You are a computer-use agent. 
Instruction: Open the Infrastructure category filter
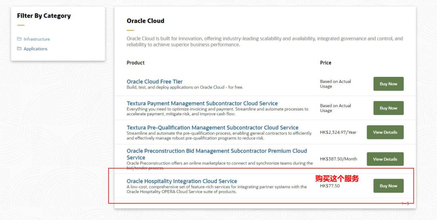click(37, 39)
